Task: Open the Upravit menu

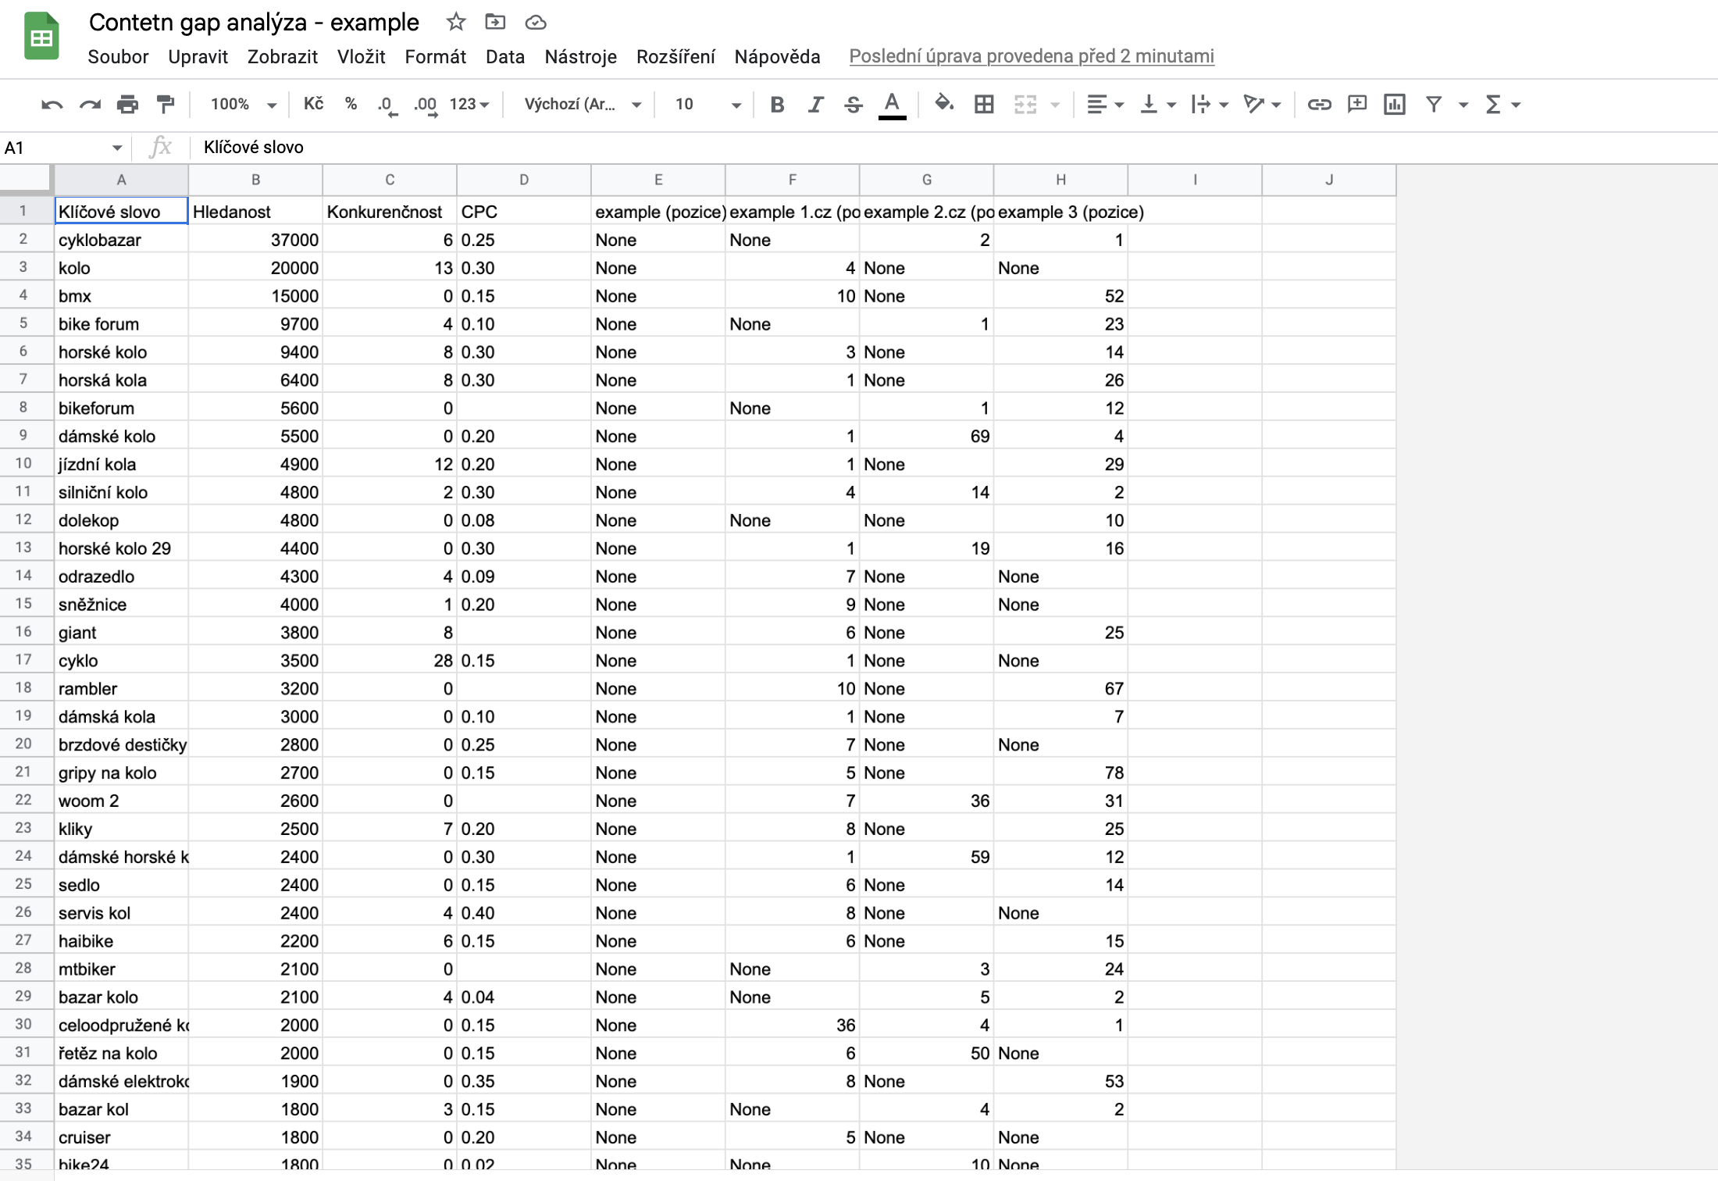Action: click(x=198, y=57)
